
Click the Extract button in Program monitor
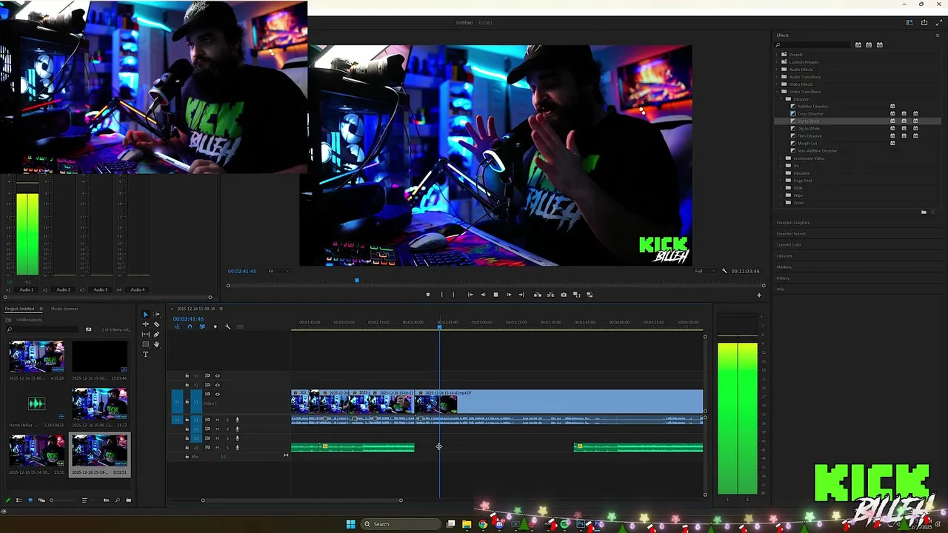pyautogui.click(x=550, y=295)
